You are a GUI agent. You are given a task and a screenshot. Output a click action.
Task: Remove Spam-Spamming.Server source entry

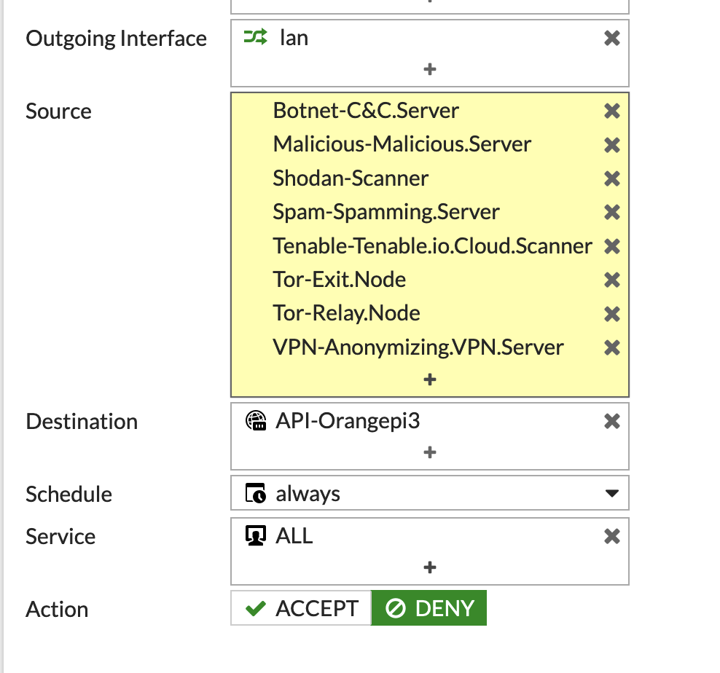(611, 212)
